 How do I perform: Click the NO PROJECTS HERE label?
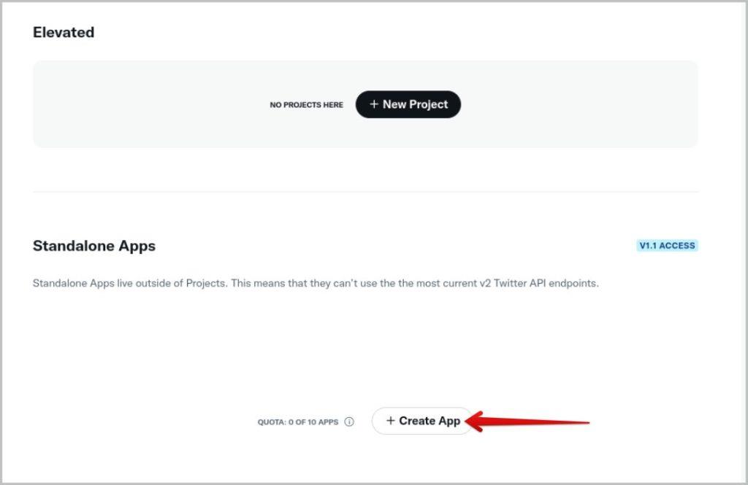(x=306, y=105)
